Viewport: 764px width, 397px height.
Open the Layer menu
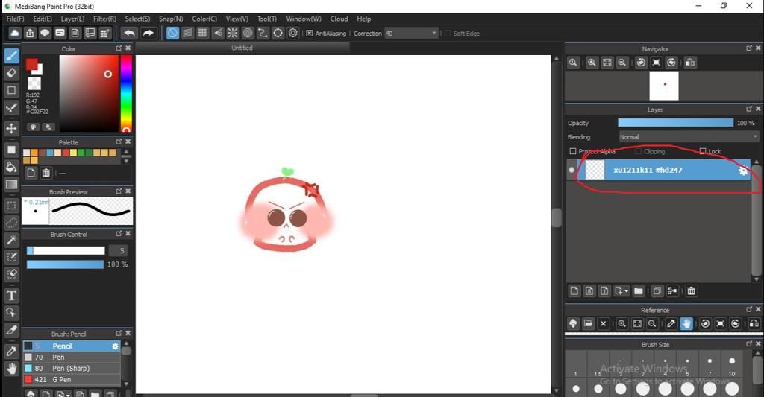tap(72, 19)
